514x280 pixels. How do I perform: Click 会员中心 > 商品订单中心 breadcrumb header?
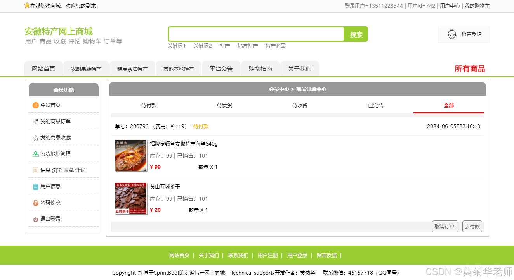point(297,89)
